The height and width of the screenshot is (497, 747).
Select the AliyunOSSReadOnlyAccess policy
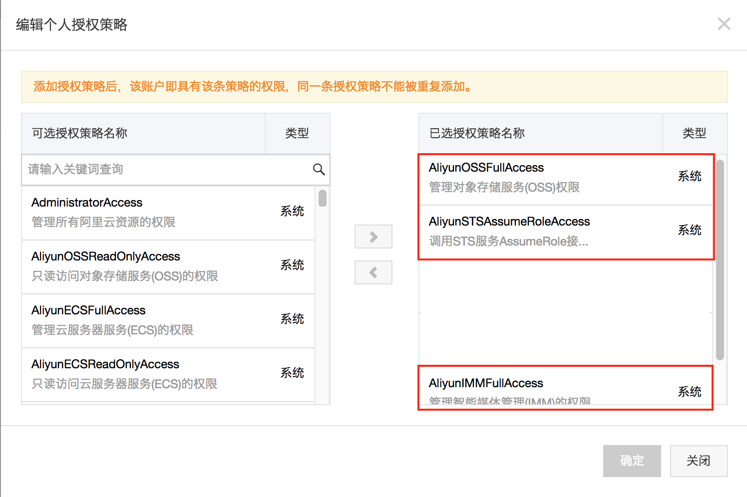pyautogui.click(x=168, y=266)
